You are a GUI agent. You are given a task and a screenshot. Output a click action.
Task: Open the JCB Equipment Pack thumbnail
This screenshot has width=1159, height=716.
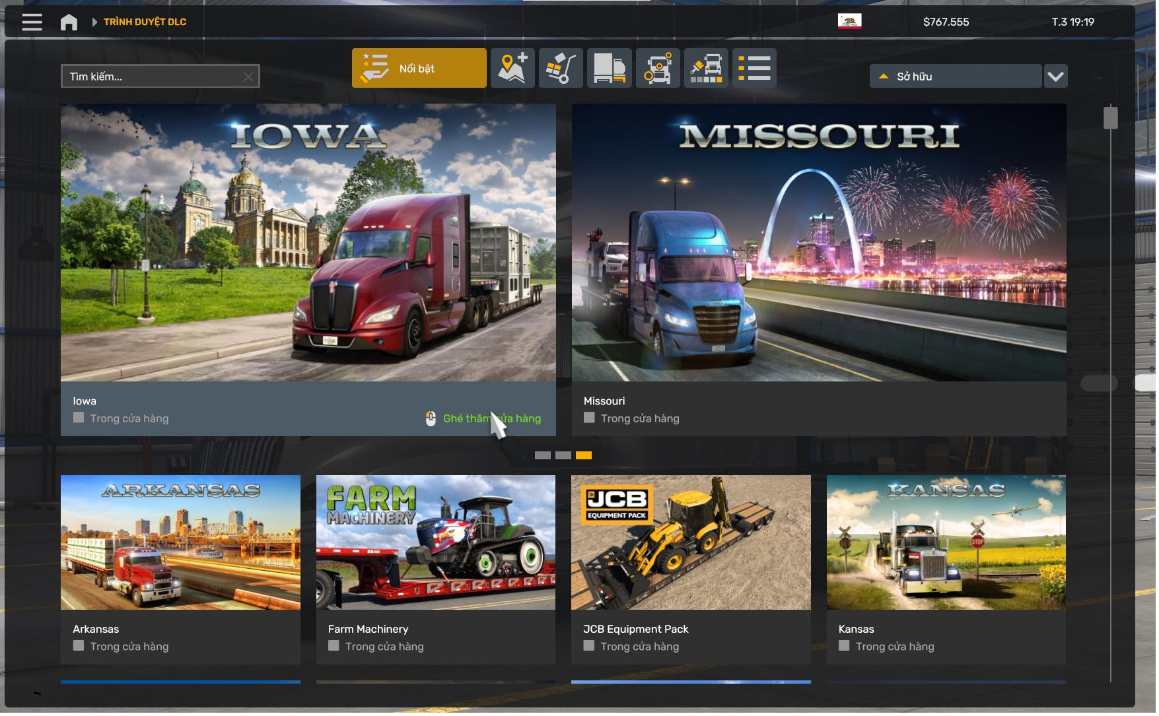point(691,542)
